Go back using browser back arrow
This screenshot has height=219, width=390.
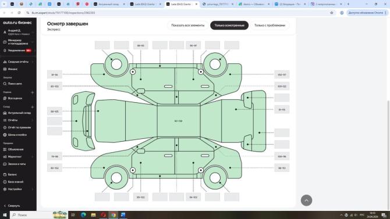pyautogui.click(x=4, y=13)
